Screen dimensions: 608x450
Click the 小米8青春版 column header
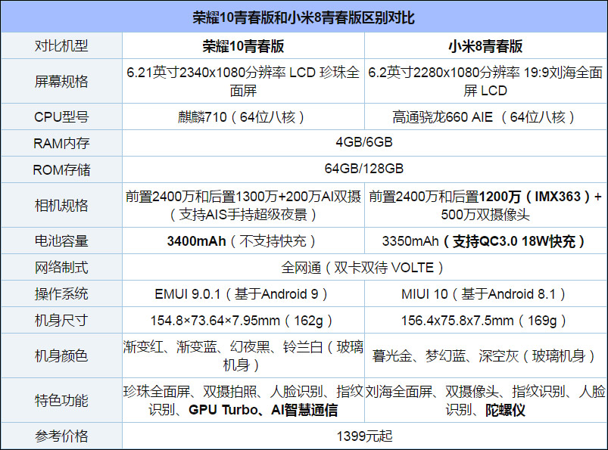(x=485, y=46)
